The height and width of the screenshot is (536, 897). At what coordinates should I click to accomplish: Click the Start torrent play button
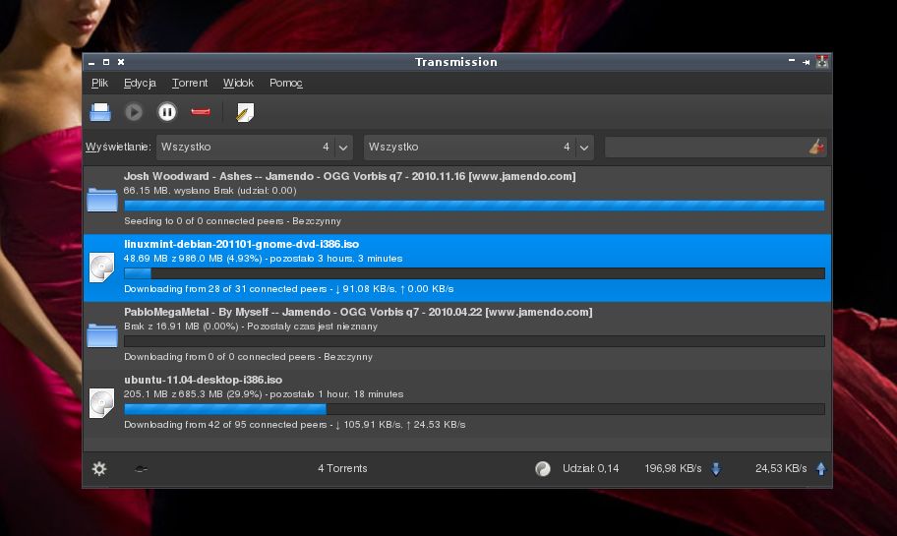coord(134,112)
